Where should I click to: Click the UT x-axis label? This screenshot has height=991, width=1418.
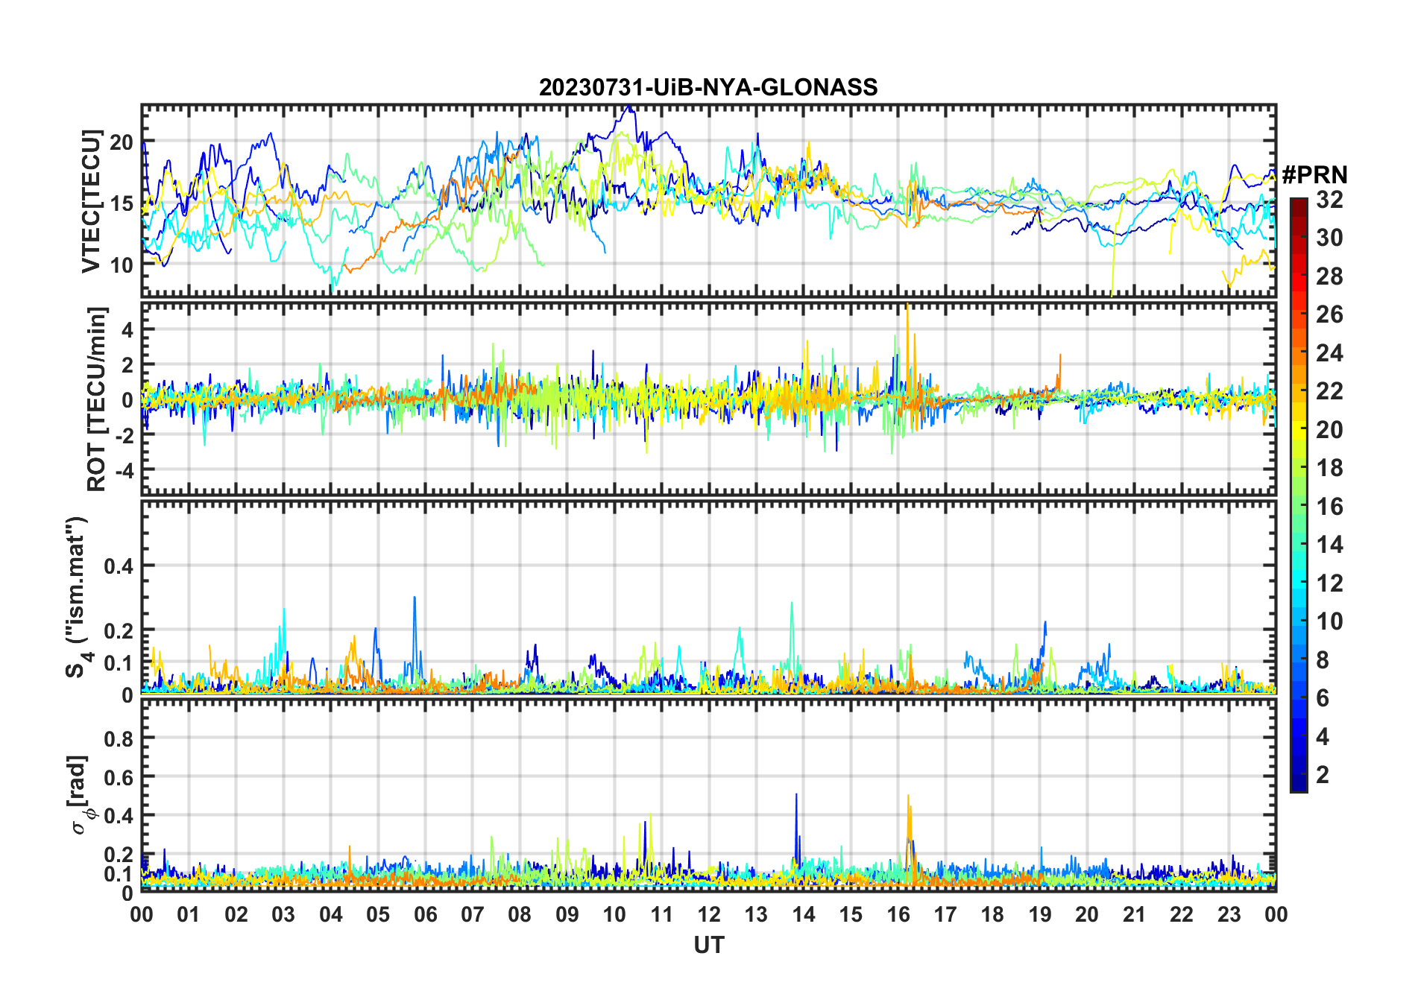coord(708,946)
